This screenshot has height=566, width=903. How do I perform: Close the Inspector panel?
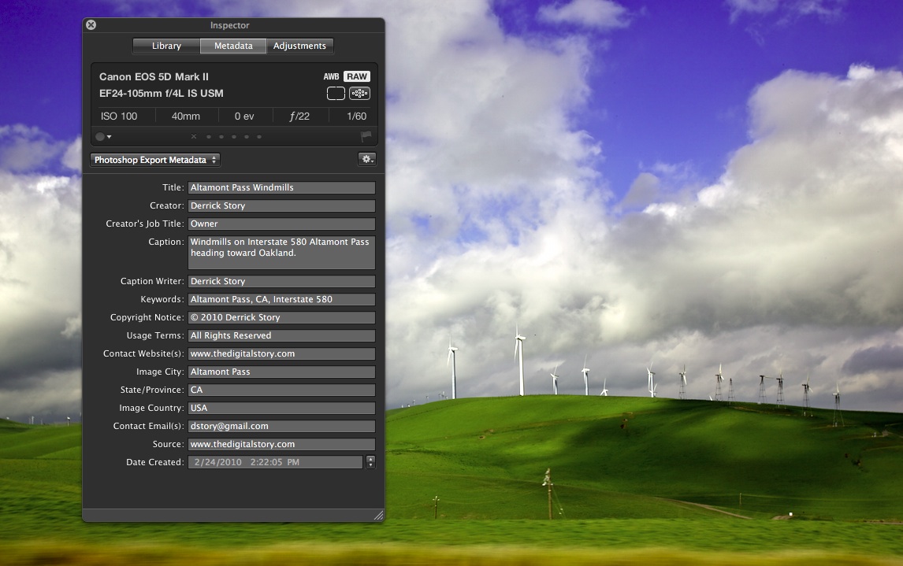click(x=91, y=25)
